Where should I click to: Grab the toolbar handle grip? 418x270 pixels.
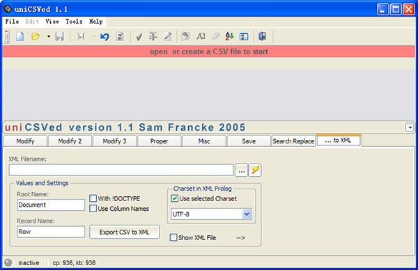(7, 36)
